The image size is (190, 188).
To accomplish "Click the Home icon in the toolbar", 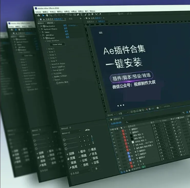I will 39,15.
